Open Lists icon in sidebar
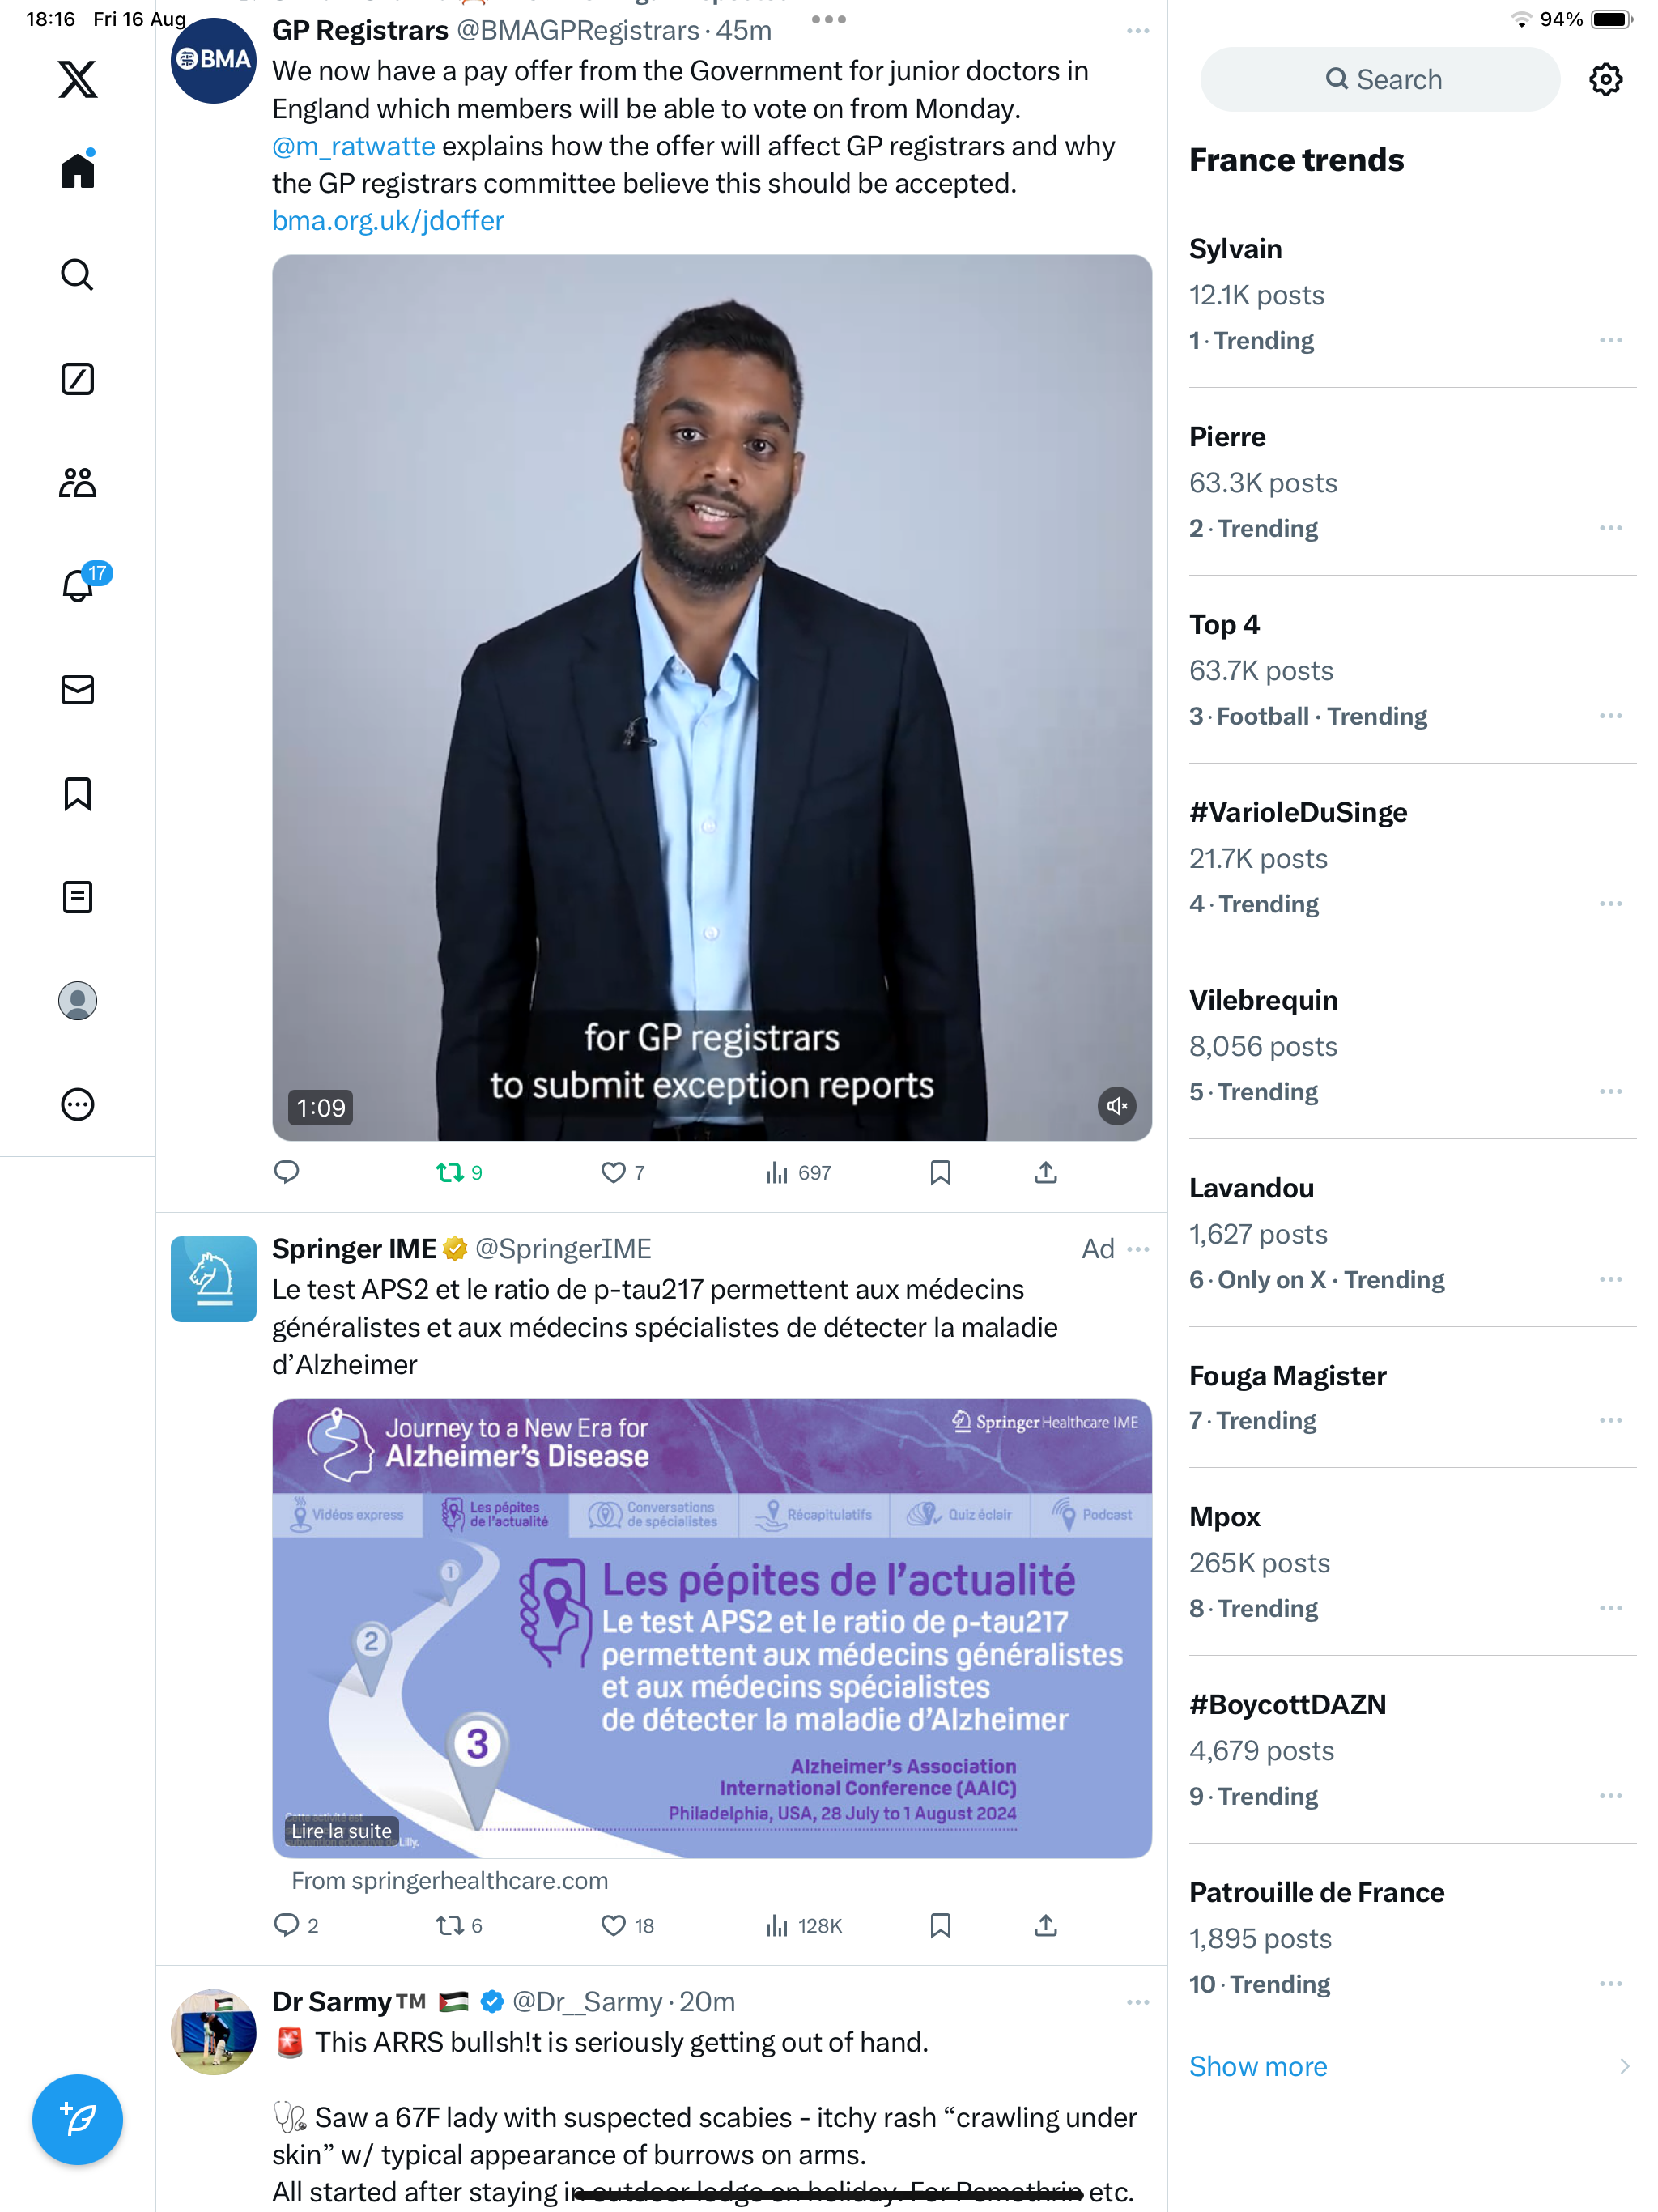This screenshot has height=2212, width=1658. [77, 897]
